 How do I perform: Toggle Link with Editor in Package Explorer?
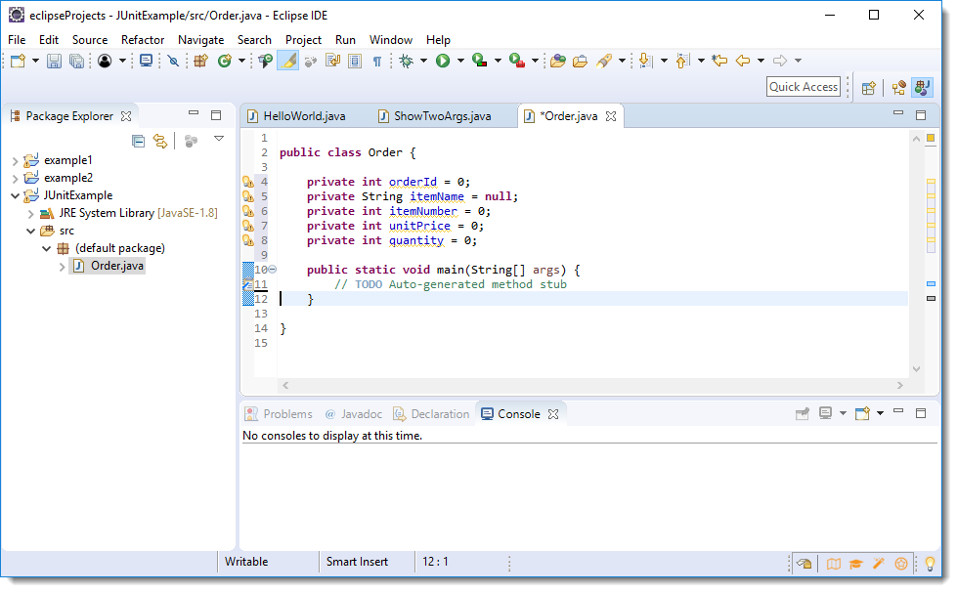(x=160, y=142)
